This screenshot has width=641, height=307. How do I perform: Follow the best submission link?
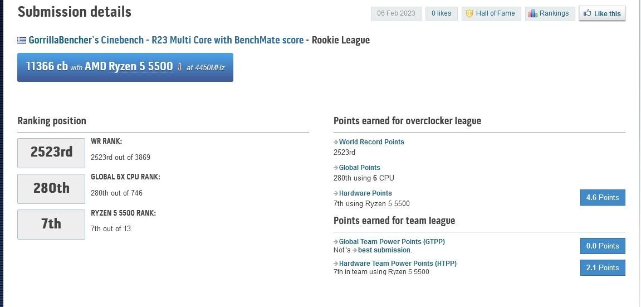(384, 250)
